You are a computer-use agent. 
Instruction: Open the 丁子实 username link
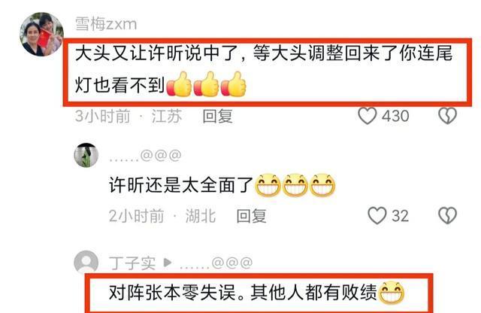(x=132, y=263)
